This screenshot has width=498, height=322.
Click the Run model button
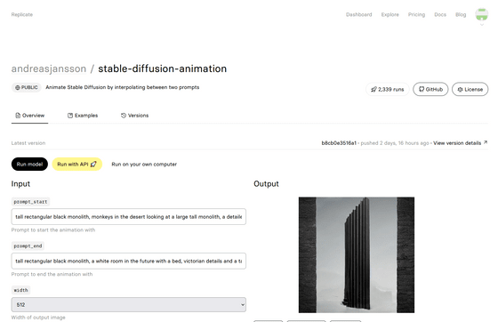[29, 165]
